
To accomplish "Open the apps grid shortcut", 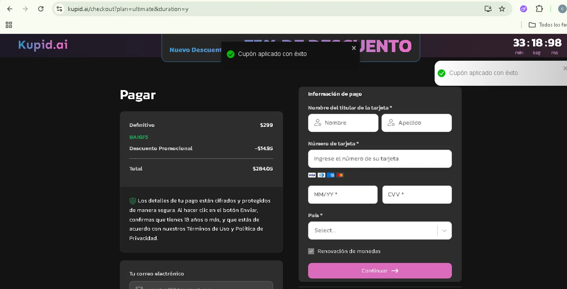I will [9, 25].
